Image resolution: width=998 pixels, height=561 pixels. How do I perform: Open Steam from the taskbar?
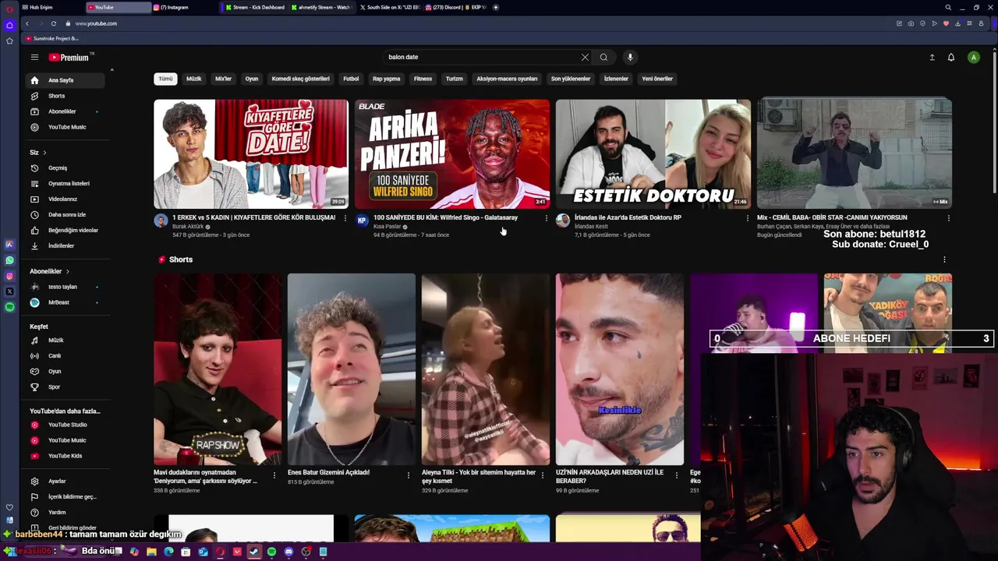click(x=254, y=552)
